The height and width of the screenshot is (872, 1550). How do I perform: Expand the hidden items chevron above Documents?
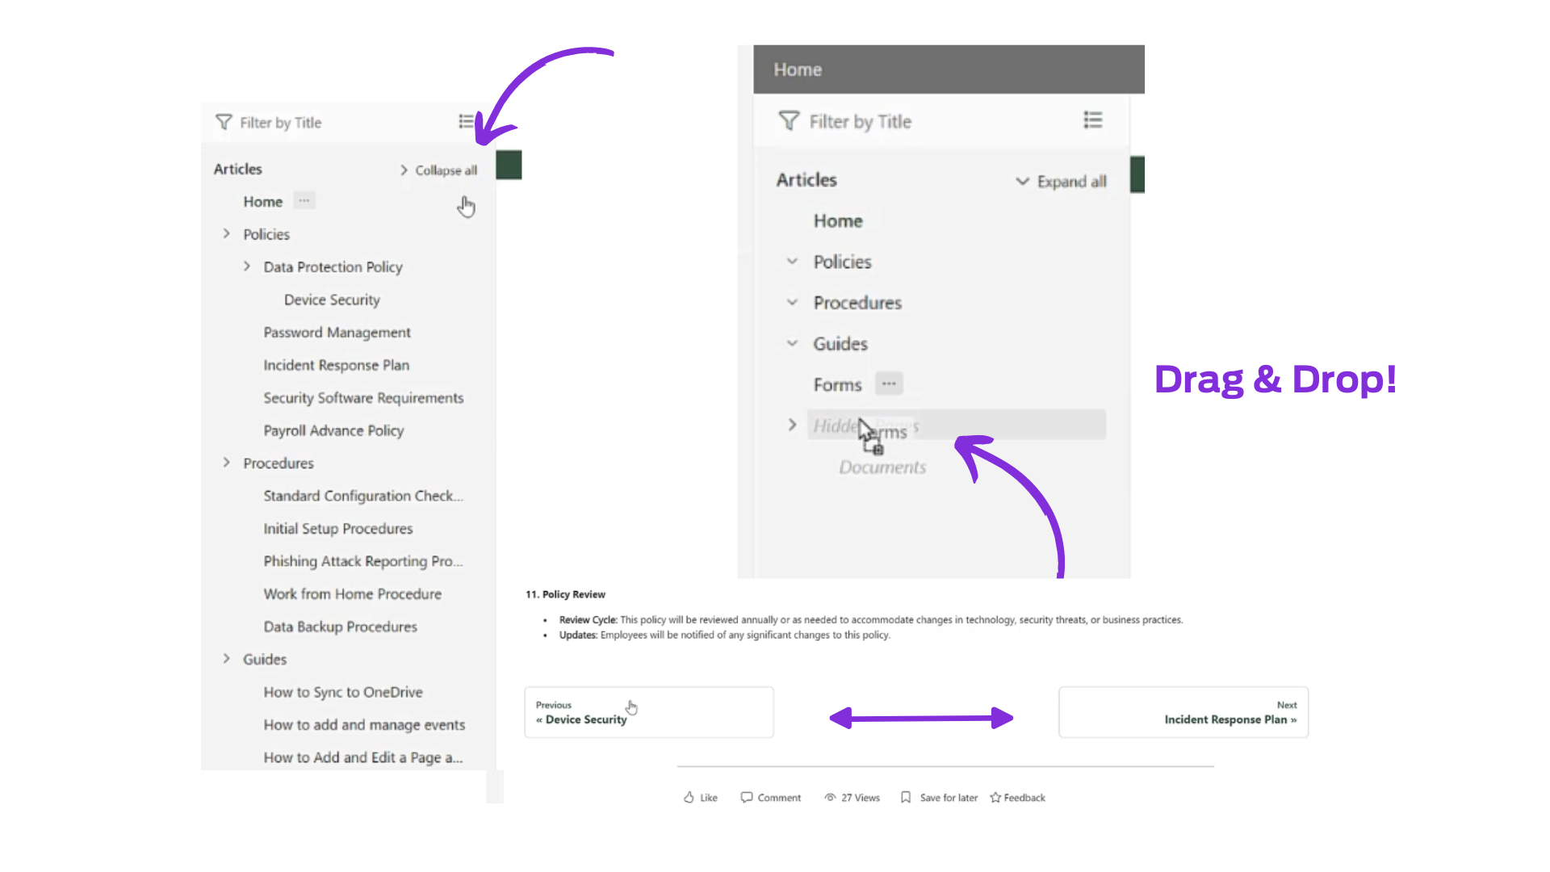(x=792, y=425)
